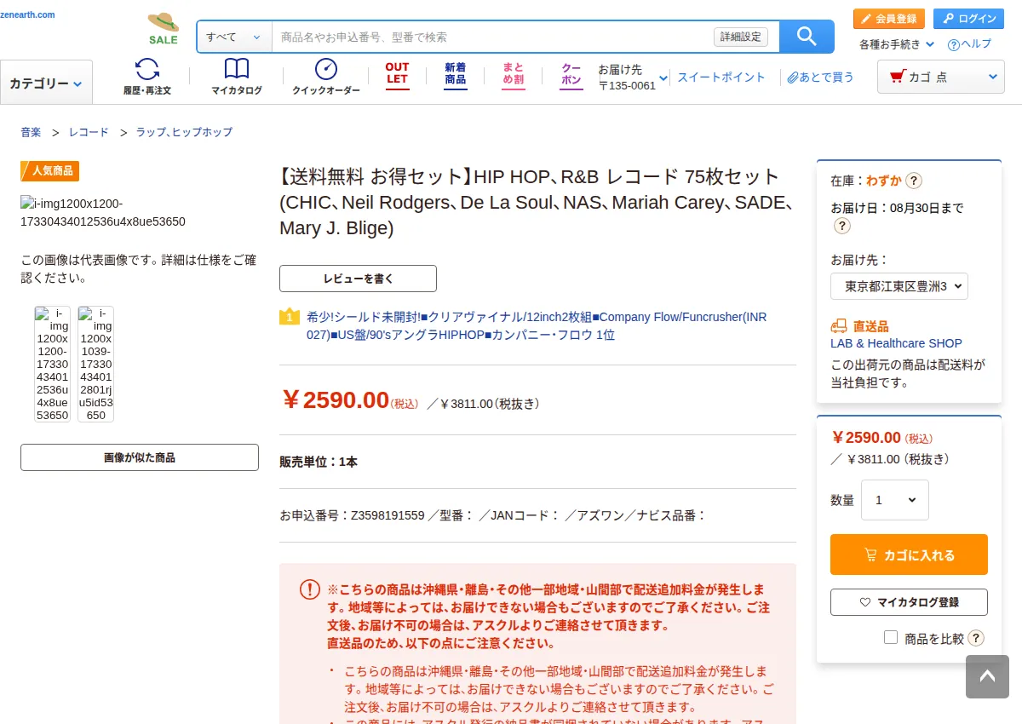
Task: Click the magnifier search button
Action: [807, 37]
